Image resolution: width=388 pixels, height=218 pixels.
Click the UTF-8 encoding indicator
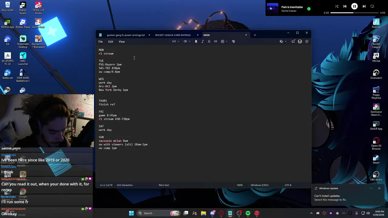pos(288,185)
